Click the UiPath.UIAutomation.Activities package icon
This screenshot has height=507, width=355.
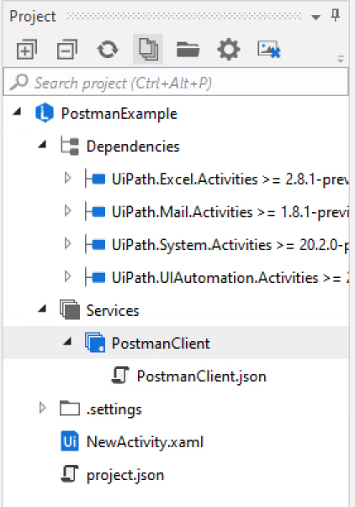pos(95,277)
